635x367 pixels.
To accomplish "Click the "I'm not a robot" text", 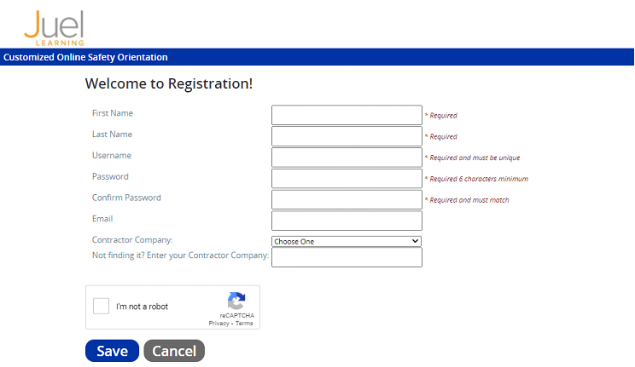I will click(x=143, y=307).
